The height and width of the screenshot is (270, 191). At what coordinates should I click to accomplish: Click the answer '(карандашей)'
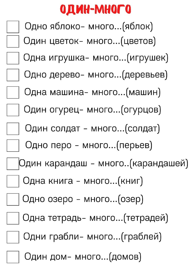pyautogui.click(x=159, y=163)
